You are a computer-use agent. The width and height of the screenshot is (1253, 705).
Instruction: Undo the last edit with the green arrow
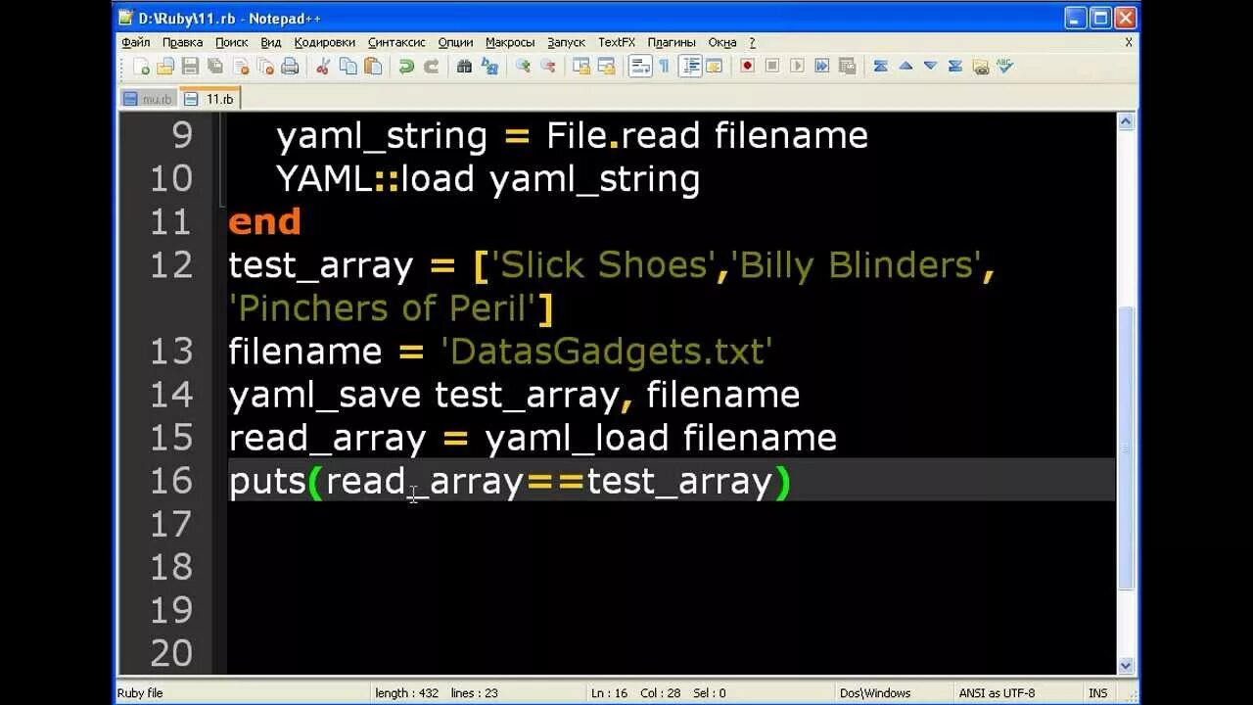(405, 67)
